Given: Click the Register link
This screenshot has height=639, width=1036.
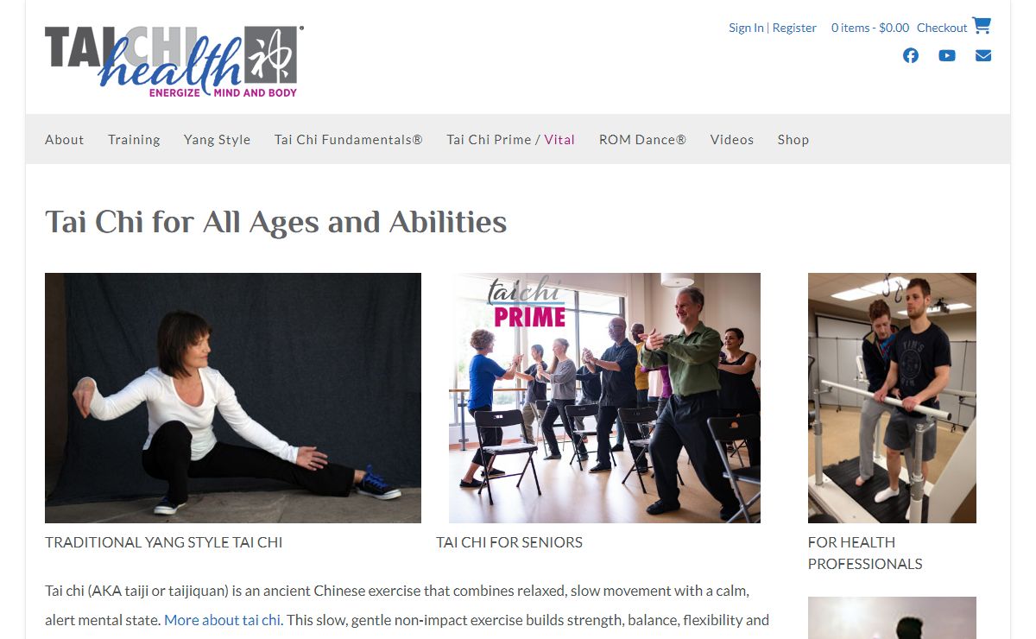Looking at the screenshot, I should [x=794, y=28].
